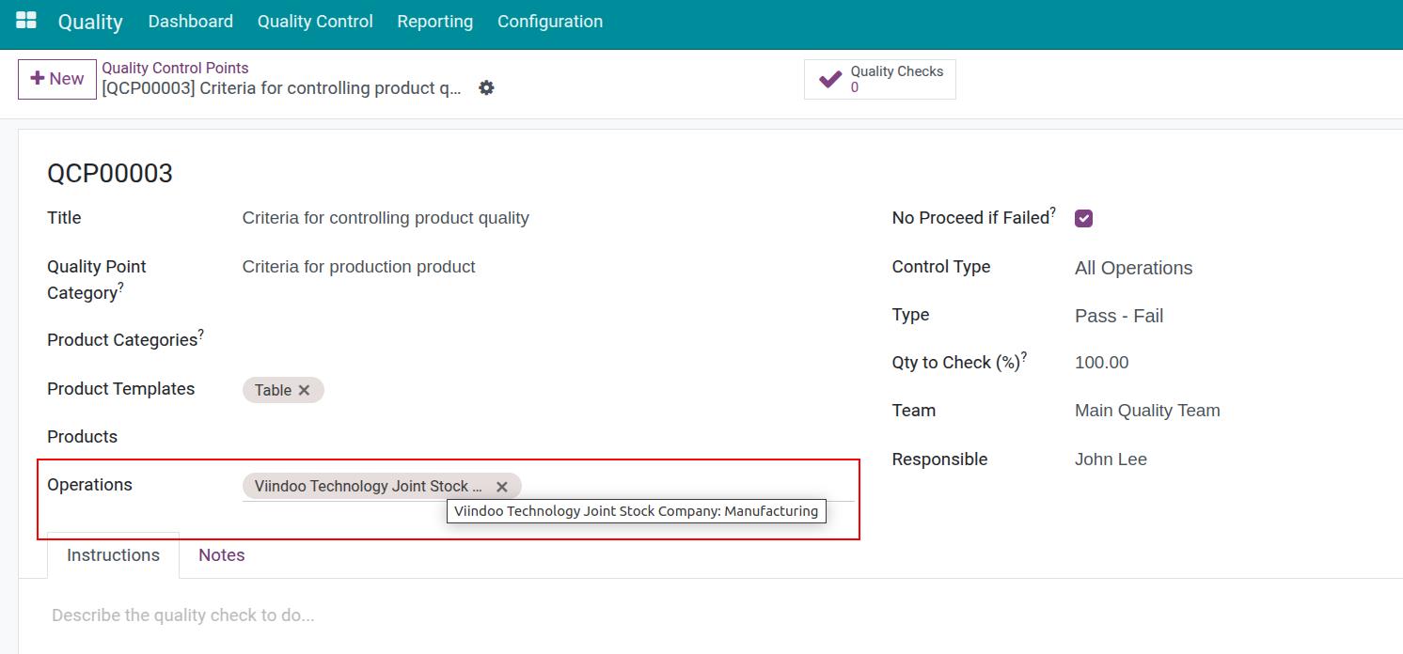Screen dimensions: 1403x654
Task: Edit the Title field text
Action: [548, 218]
